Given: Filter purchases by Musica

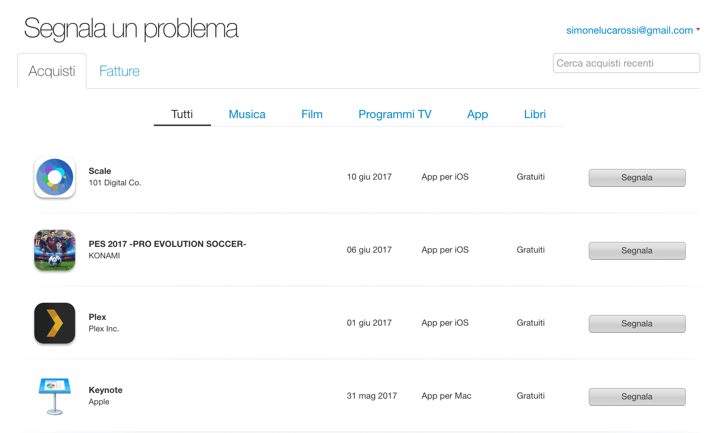Looking at the screenshot, I should pyautogui.click(x=247, y=114).
